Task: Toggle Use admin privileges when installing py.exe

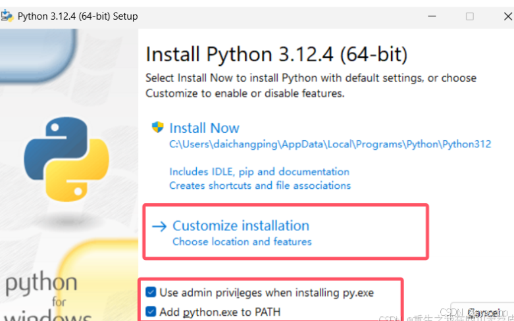Action: [151, 292]
